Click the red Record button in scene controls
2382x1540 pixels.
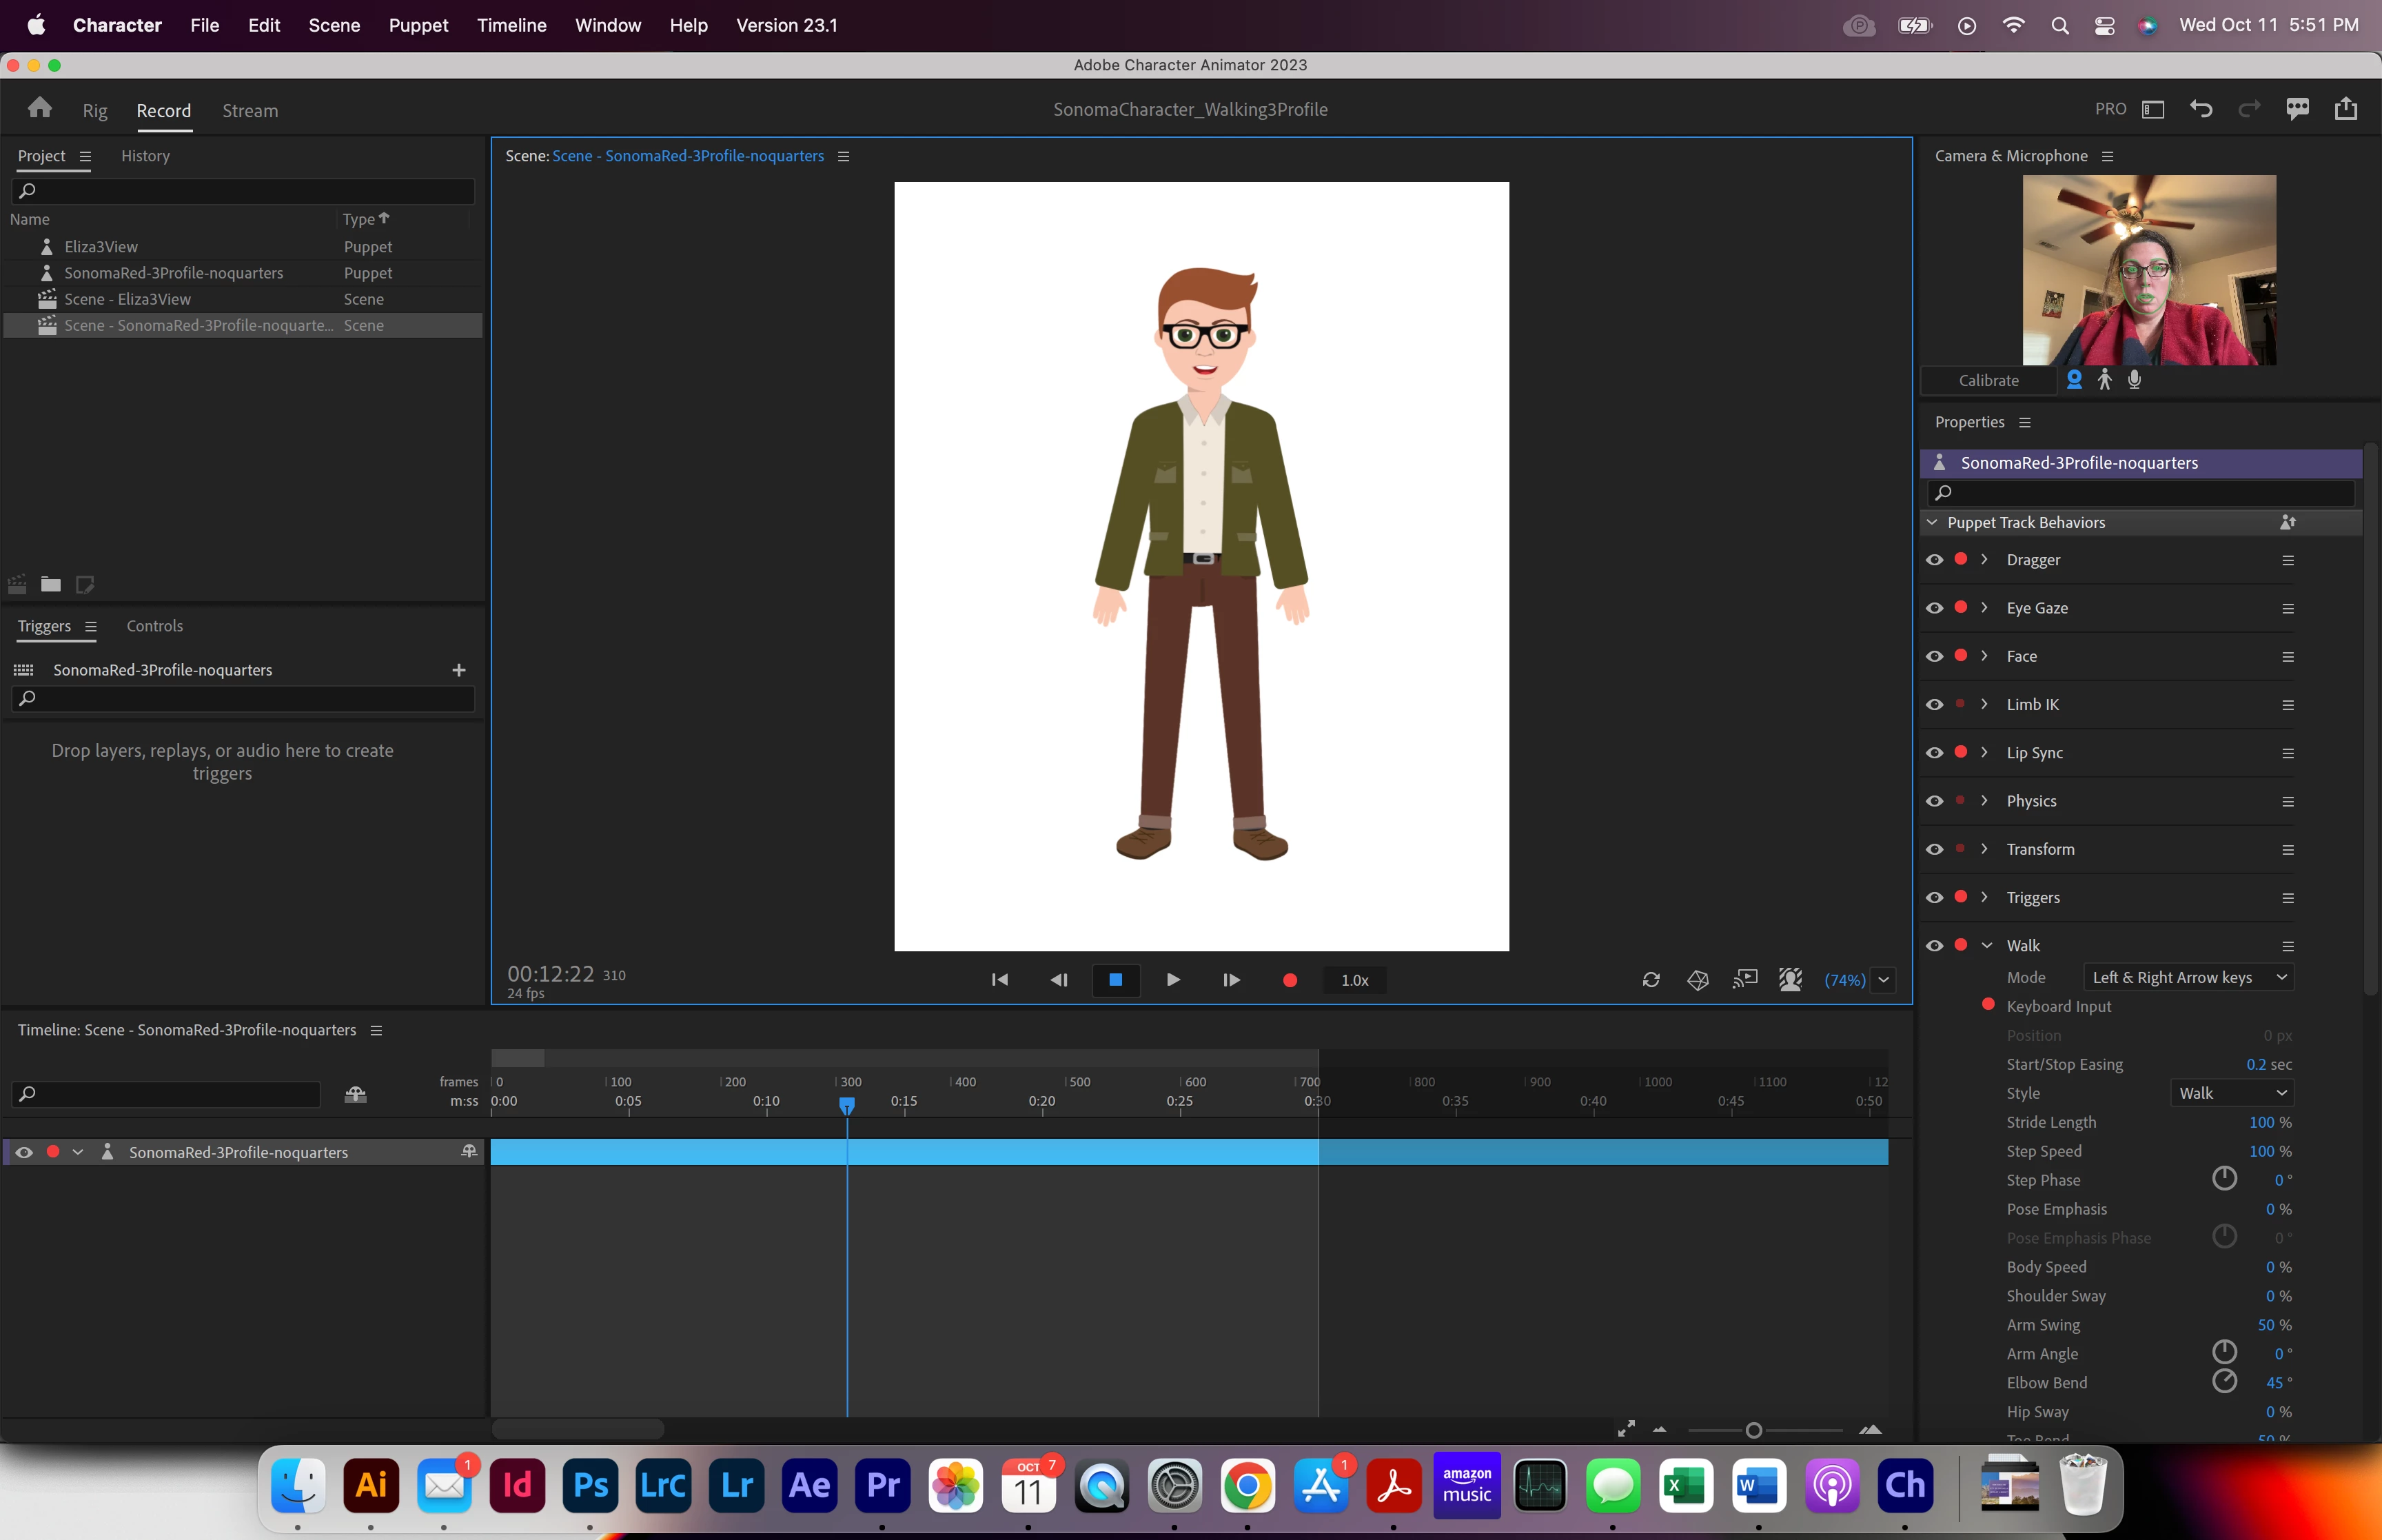(1290, 980)
